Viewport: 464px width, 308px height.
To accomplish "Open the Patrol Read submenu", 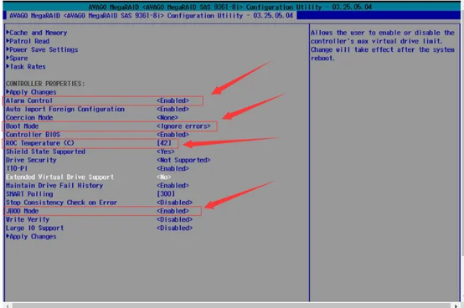I will tap(28, 41).
